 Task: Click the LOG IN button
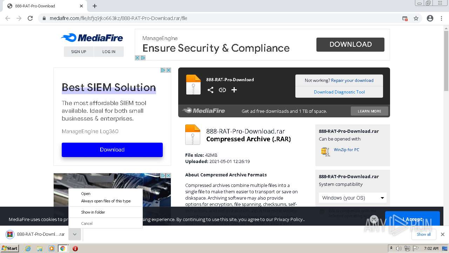[109, 52]
